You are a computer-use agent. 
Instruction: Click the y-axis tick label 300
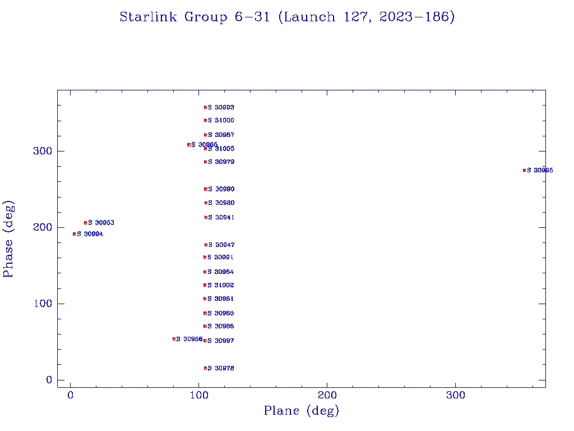(43, 151)
